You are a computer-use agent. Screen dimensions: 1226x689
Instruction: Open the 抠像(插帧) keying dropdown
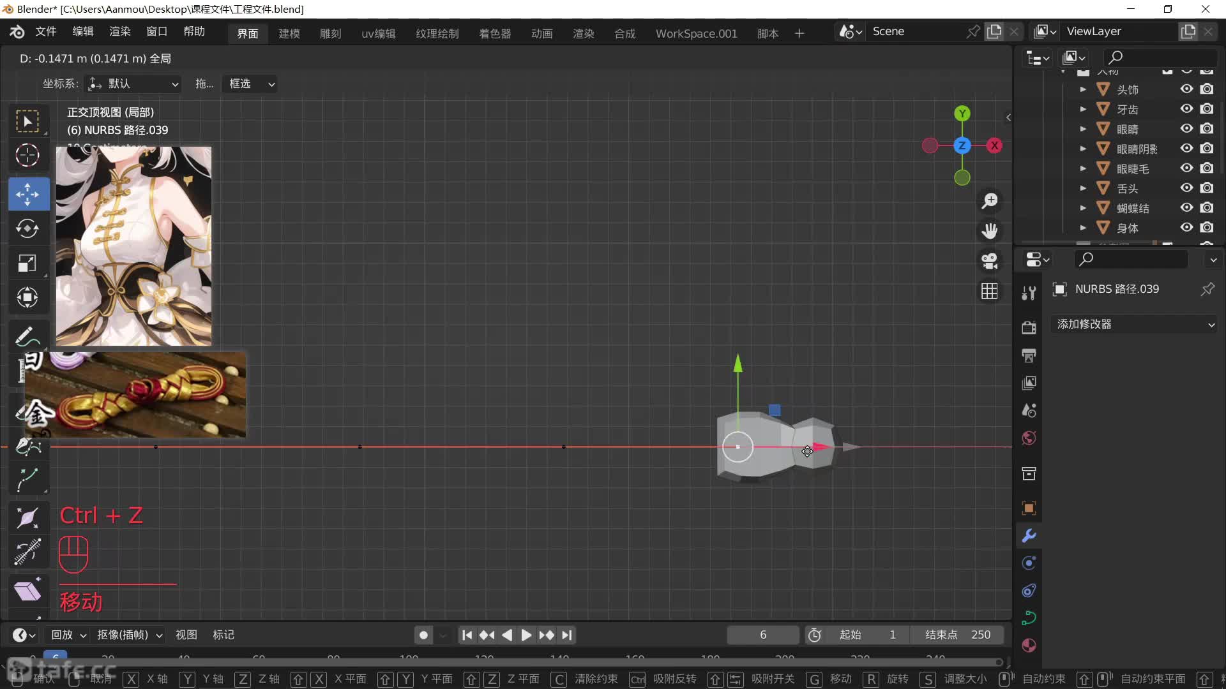coord(130,635)
